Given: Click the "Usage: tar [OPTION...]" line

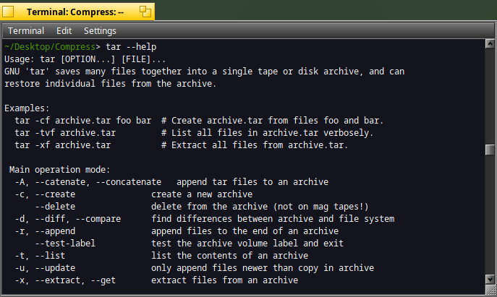Looking at the screenshot, I should (x=85, y=59).
